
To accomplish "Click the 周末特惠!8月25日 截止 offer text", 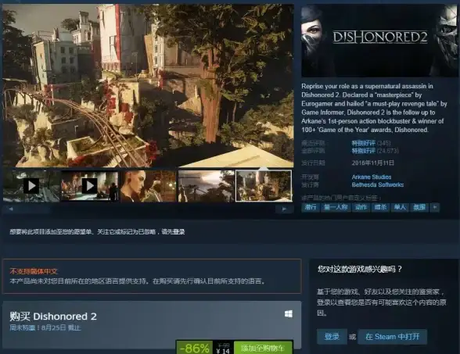I will click(x=45, y=327).
